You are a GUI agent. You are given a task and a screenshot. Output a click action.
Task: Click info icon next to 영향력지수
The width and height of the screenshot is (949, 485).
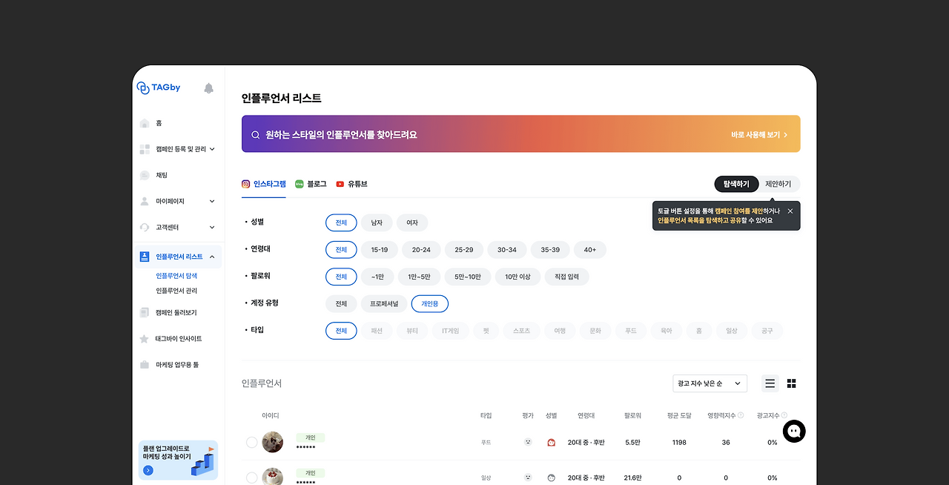pos(741,415)
